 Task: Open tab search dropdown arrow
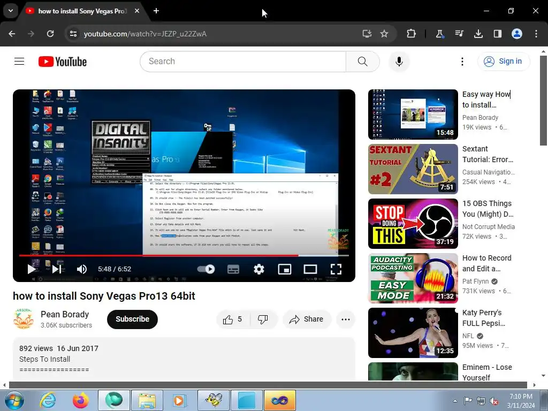tap(11, 11)
